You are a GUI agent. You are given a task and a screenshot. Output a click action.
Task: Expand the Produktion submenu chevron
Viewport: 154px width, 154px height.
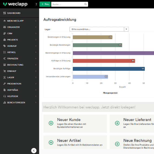36,84
